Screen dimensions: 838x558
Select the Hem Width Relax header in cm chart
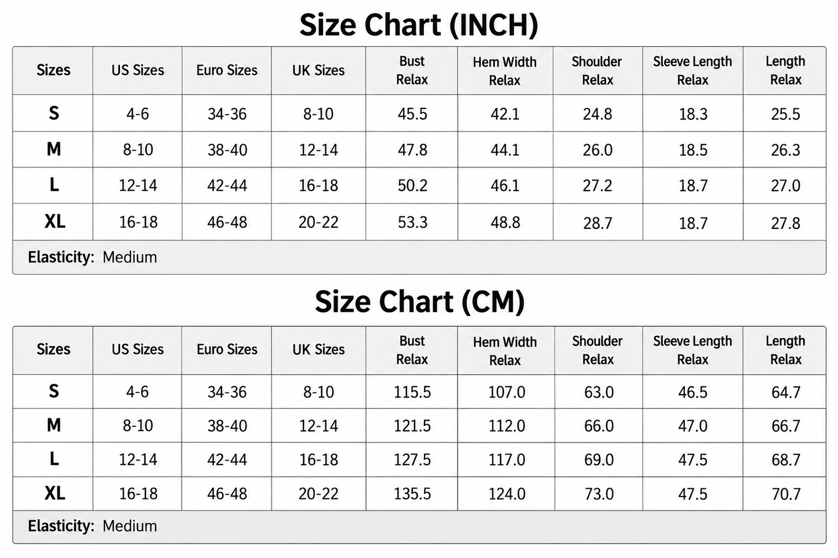[x=505, y=351]
